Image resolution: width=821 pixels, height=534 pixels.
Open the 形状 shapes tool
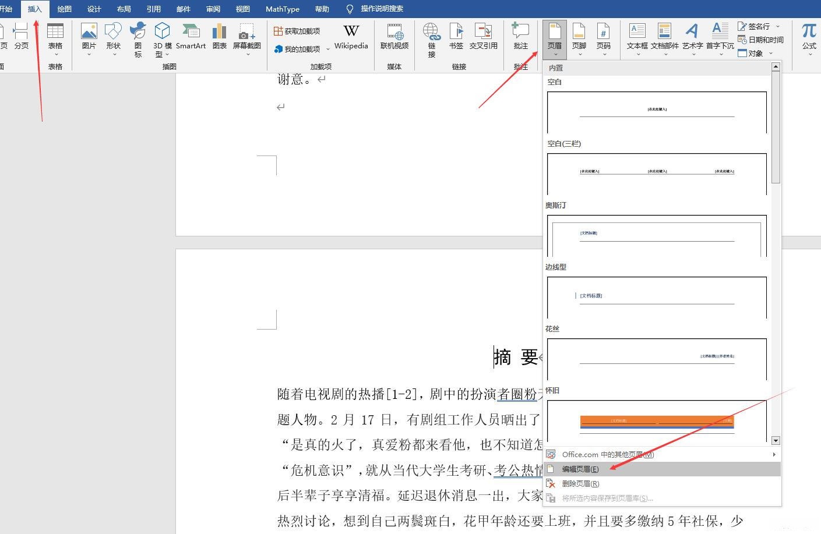coord(113,37)
